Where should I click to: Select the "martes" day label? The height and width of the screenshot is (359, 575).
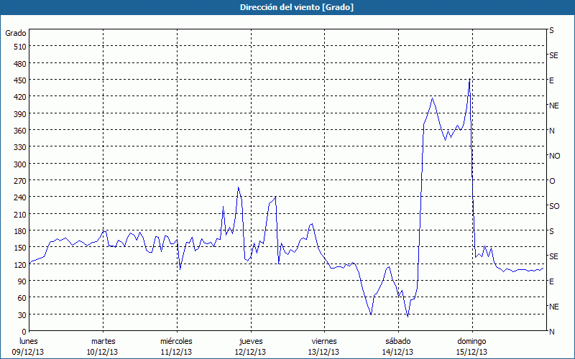[x=103, y=341]
